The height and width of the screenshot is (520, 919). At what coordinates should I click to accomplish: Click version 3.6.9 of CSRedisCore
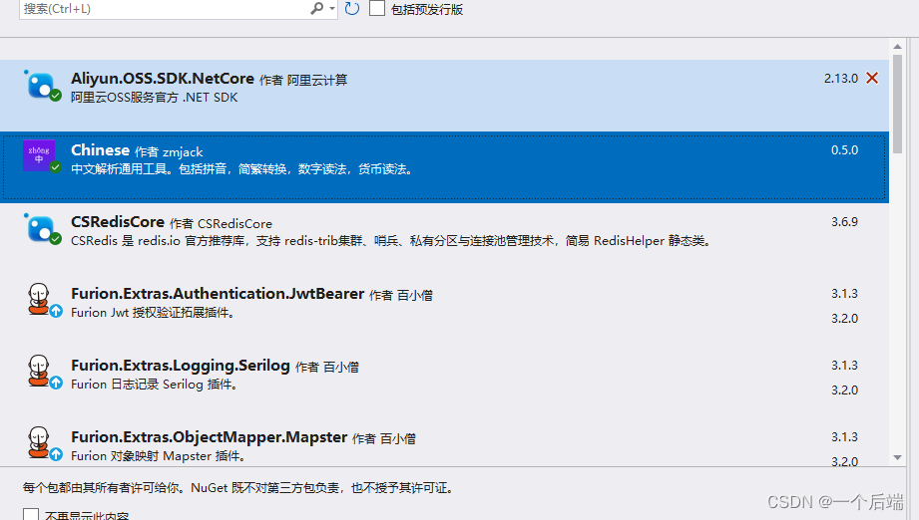pyautogui.click(x=844, y=222)
